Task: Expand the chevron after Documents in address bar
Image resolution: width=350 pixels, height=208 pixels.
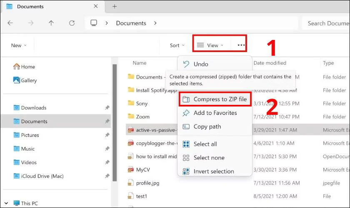Action: (x=155, y=23)
